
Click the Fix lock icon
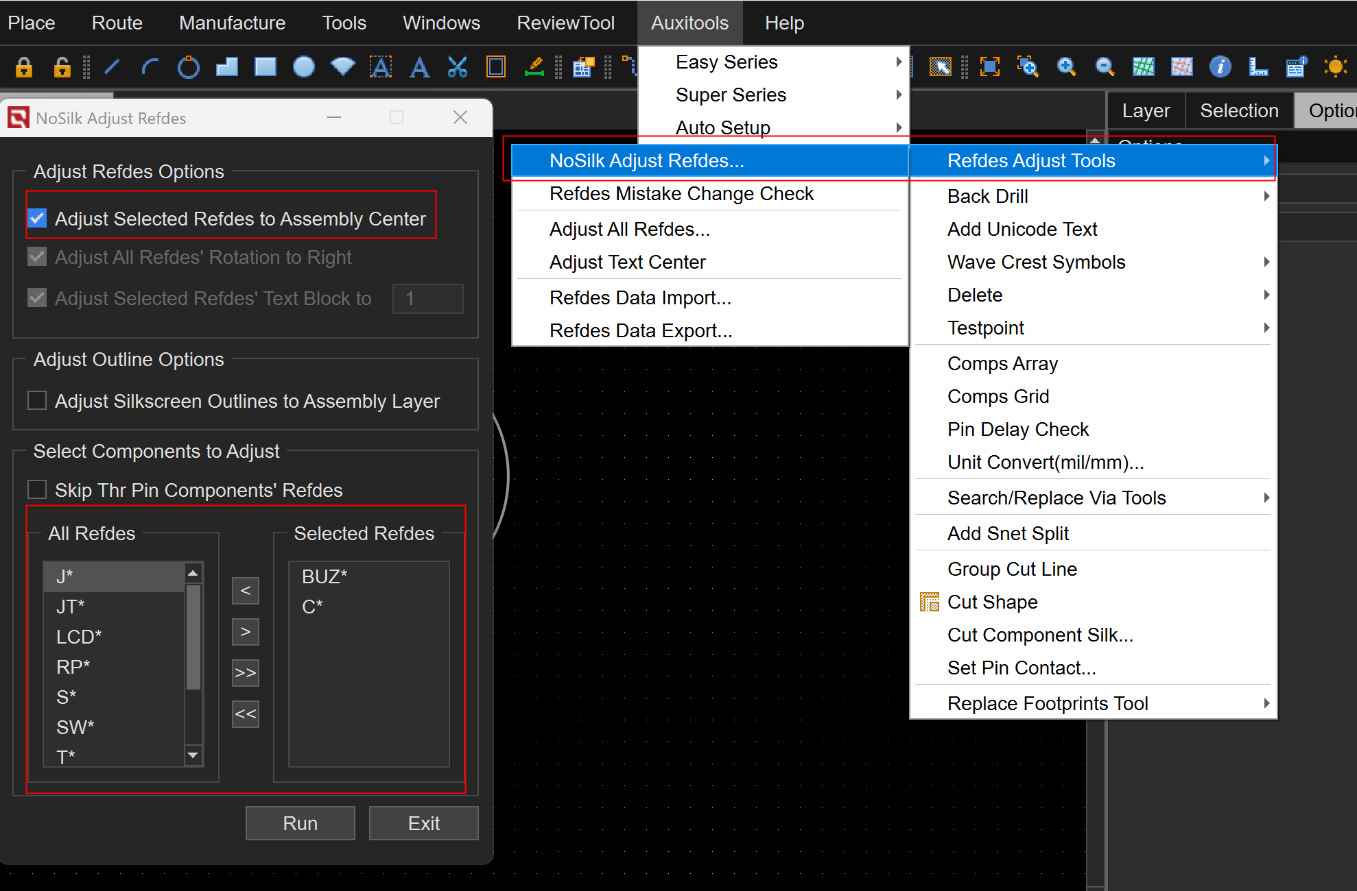(24, 67)
